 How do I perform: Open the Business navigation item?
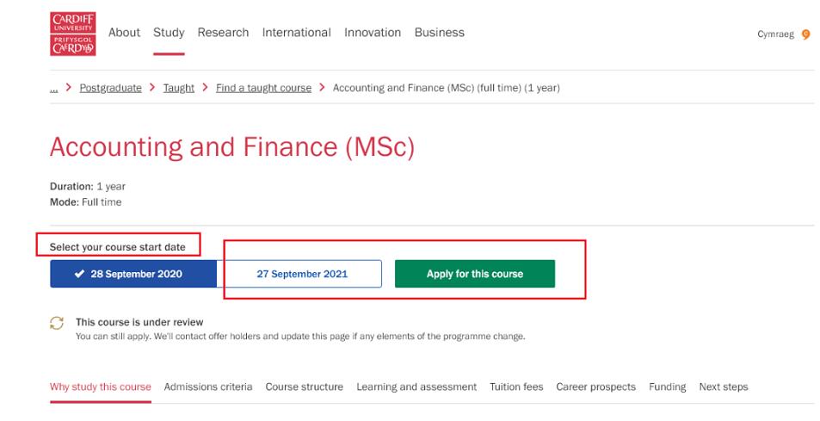(x=439, y=33)
